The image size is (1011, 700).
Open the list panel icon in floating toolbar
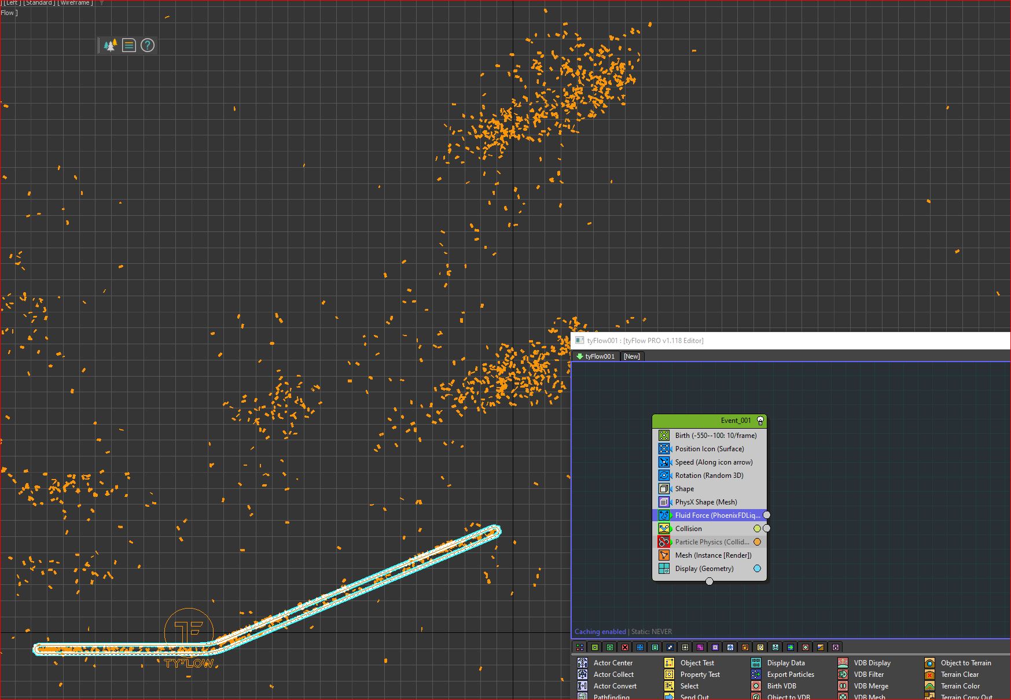tap(129, 45)
